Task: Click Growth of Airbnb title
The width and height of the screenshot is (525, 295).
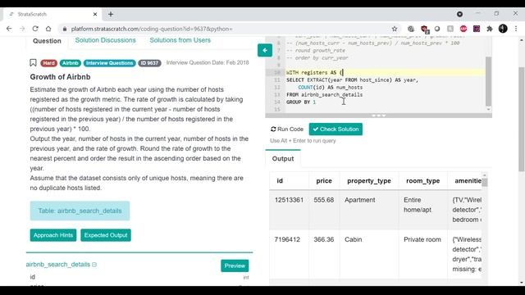Action: tap(60, 77)
